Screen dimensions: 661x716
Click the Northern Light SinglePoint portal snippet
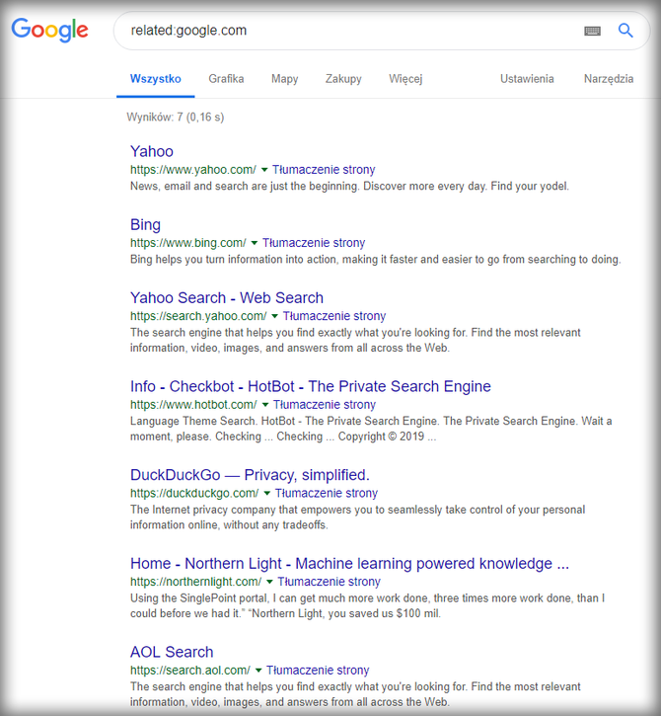click(x=368, y=606)
